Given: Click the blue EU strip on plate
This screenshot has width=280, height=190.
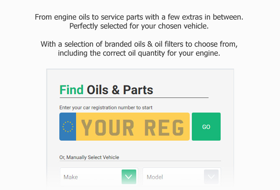Looking at the screenshot, I should pos(68,126).
